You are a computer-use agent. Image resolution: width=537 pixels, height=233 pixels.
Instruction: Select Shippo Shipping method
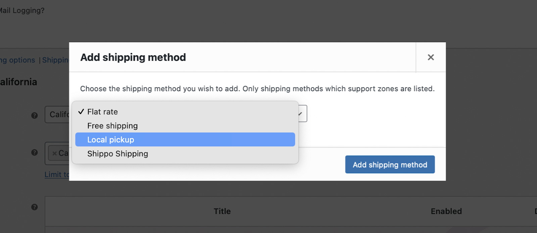pos(117,154)
